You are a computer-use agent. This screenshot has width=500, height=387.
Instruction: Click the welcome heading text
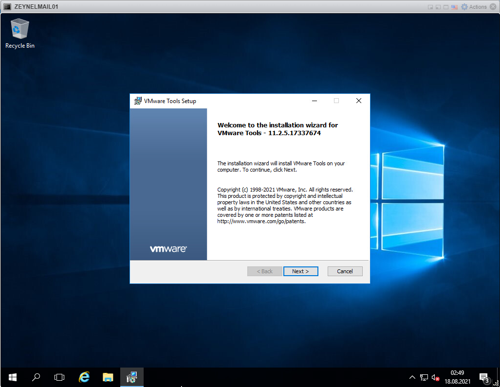coord(278,129)
